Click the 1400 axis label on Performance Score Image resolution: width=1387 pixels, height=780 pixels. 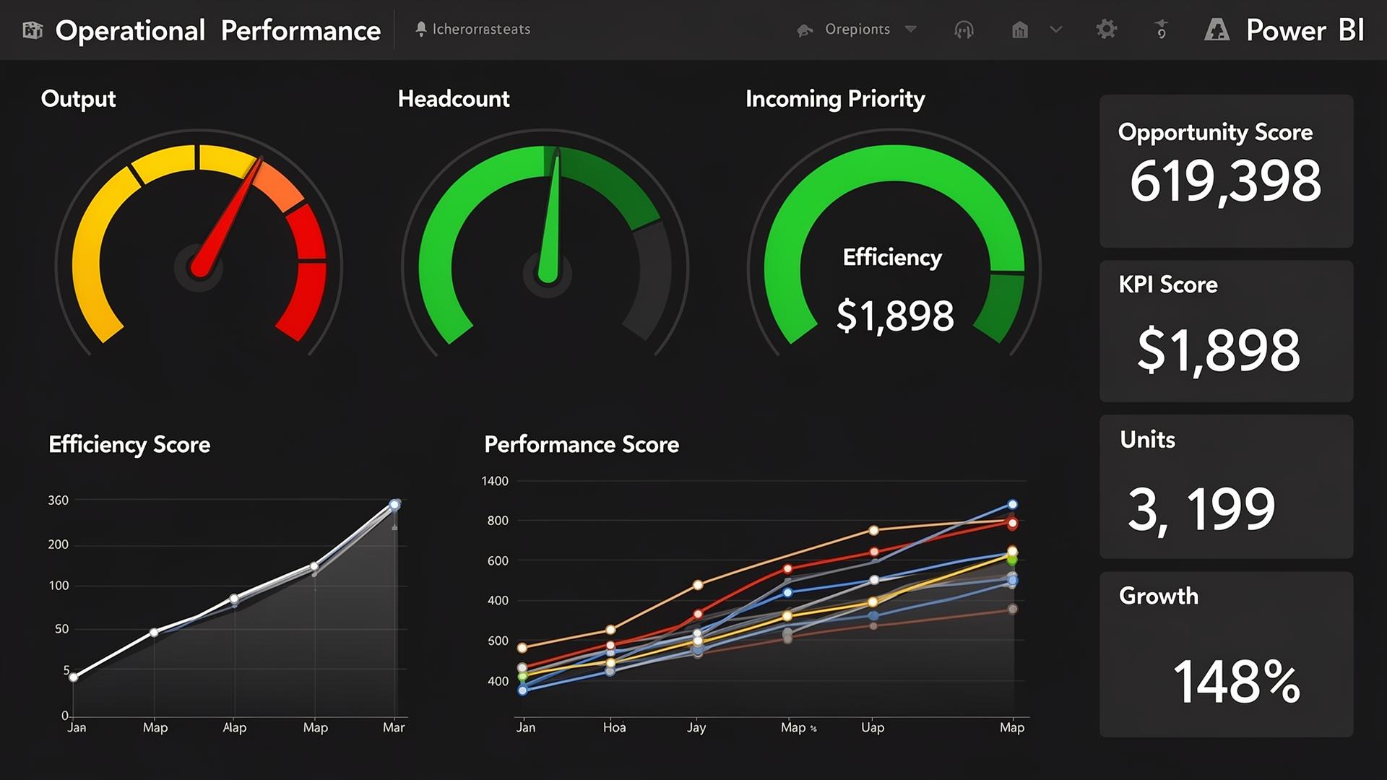point(495,481)
